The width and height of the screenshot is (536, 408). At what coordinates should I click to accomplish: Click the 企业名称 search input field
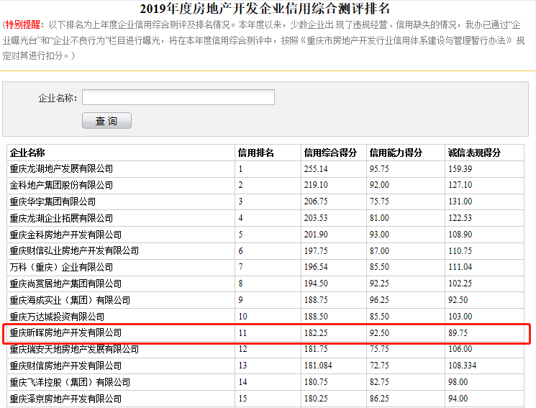click(178, 97)
